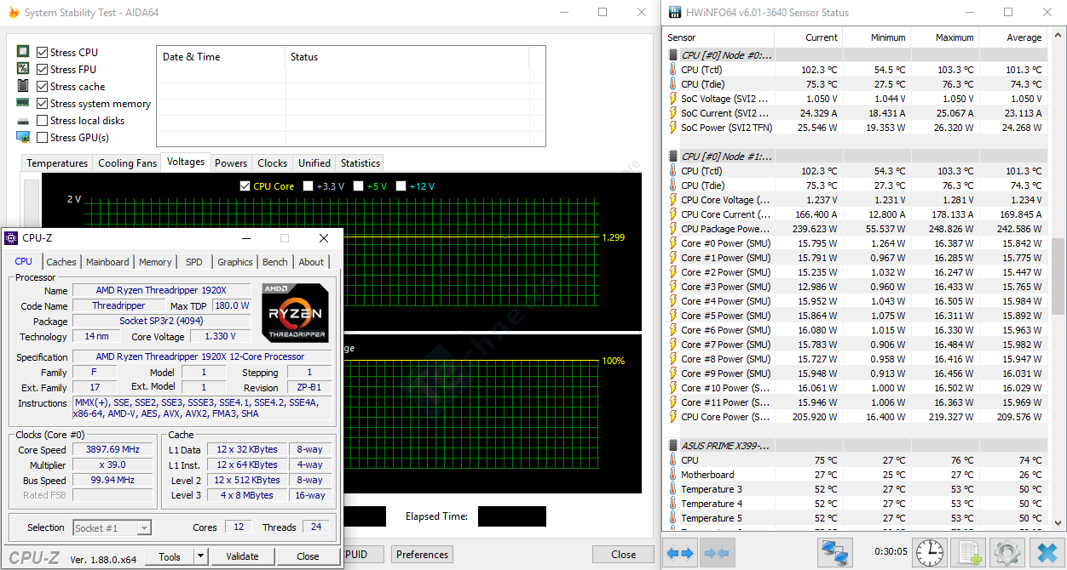Click percent icon beside Stress FPU

pos(23,69)
